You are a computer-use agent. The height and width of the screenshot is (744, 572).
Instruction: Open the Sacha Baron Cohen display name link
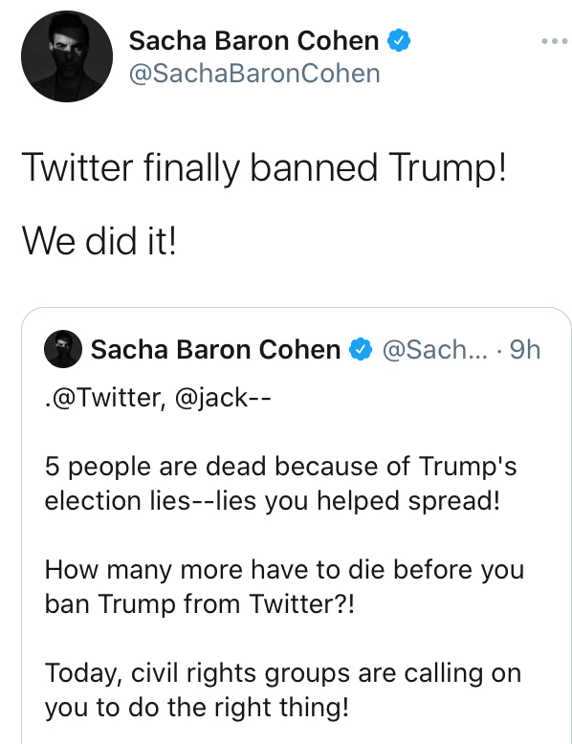[253, 40]
